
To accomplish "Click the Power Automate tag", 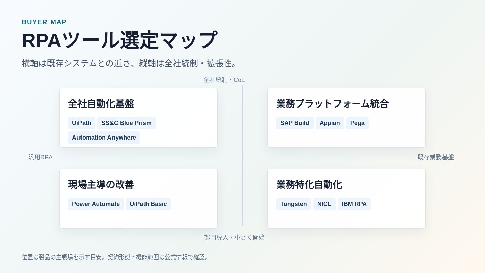I will click(96, 204).
